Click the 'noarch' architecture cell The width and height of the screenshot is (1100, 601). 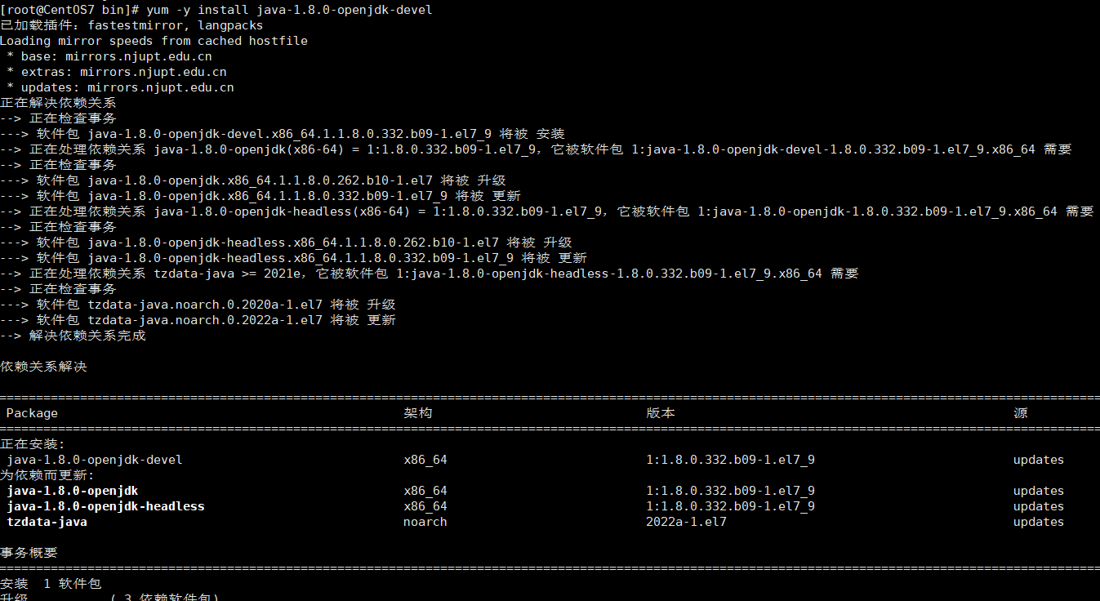pyautogui.click(x=425, y=522)
